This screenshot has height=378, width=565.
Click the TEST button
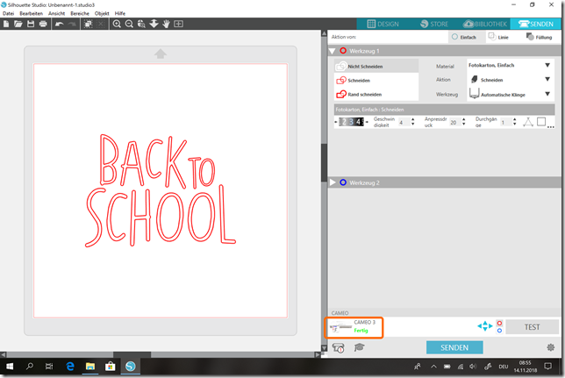point(532,326)
